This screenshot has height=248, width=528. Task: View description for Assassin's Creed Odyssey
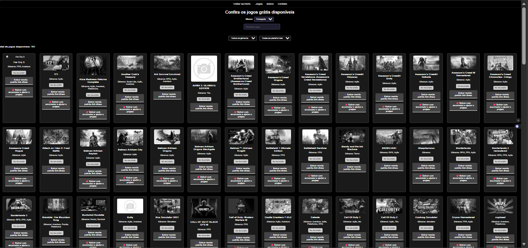(x=352, y=88)
